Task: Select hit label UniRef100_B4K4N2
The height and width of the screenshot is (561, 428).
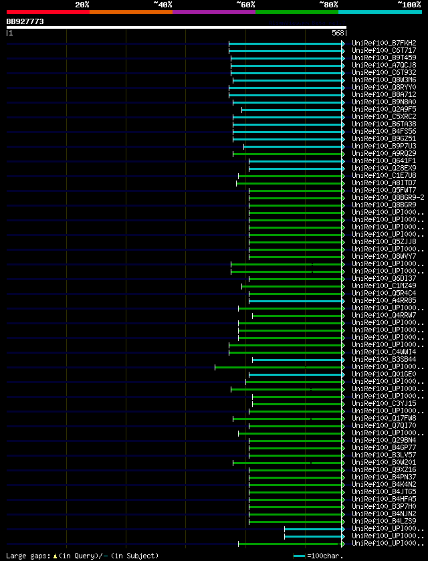Action: tap(384, 485)
